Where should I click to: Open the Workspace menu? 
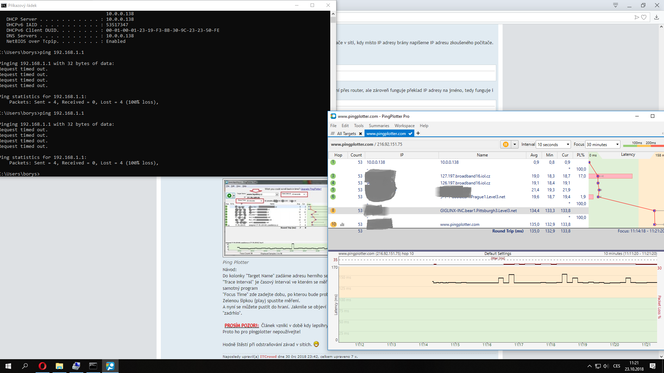pos(404,126)
